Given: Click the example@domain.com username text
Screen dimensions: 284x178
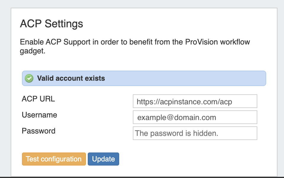Looking at the screenshot, I should [x=177, y=118].
